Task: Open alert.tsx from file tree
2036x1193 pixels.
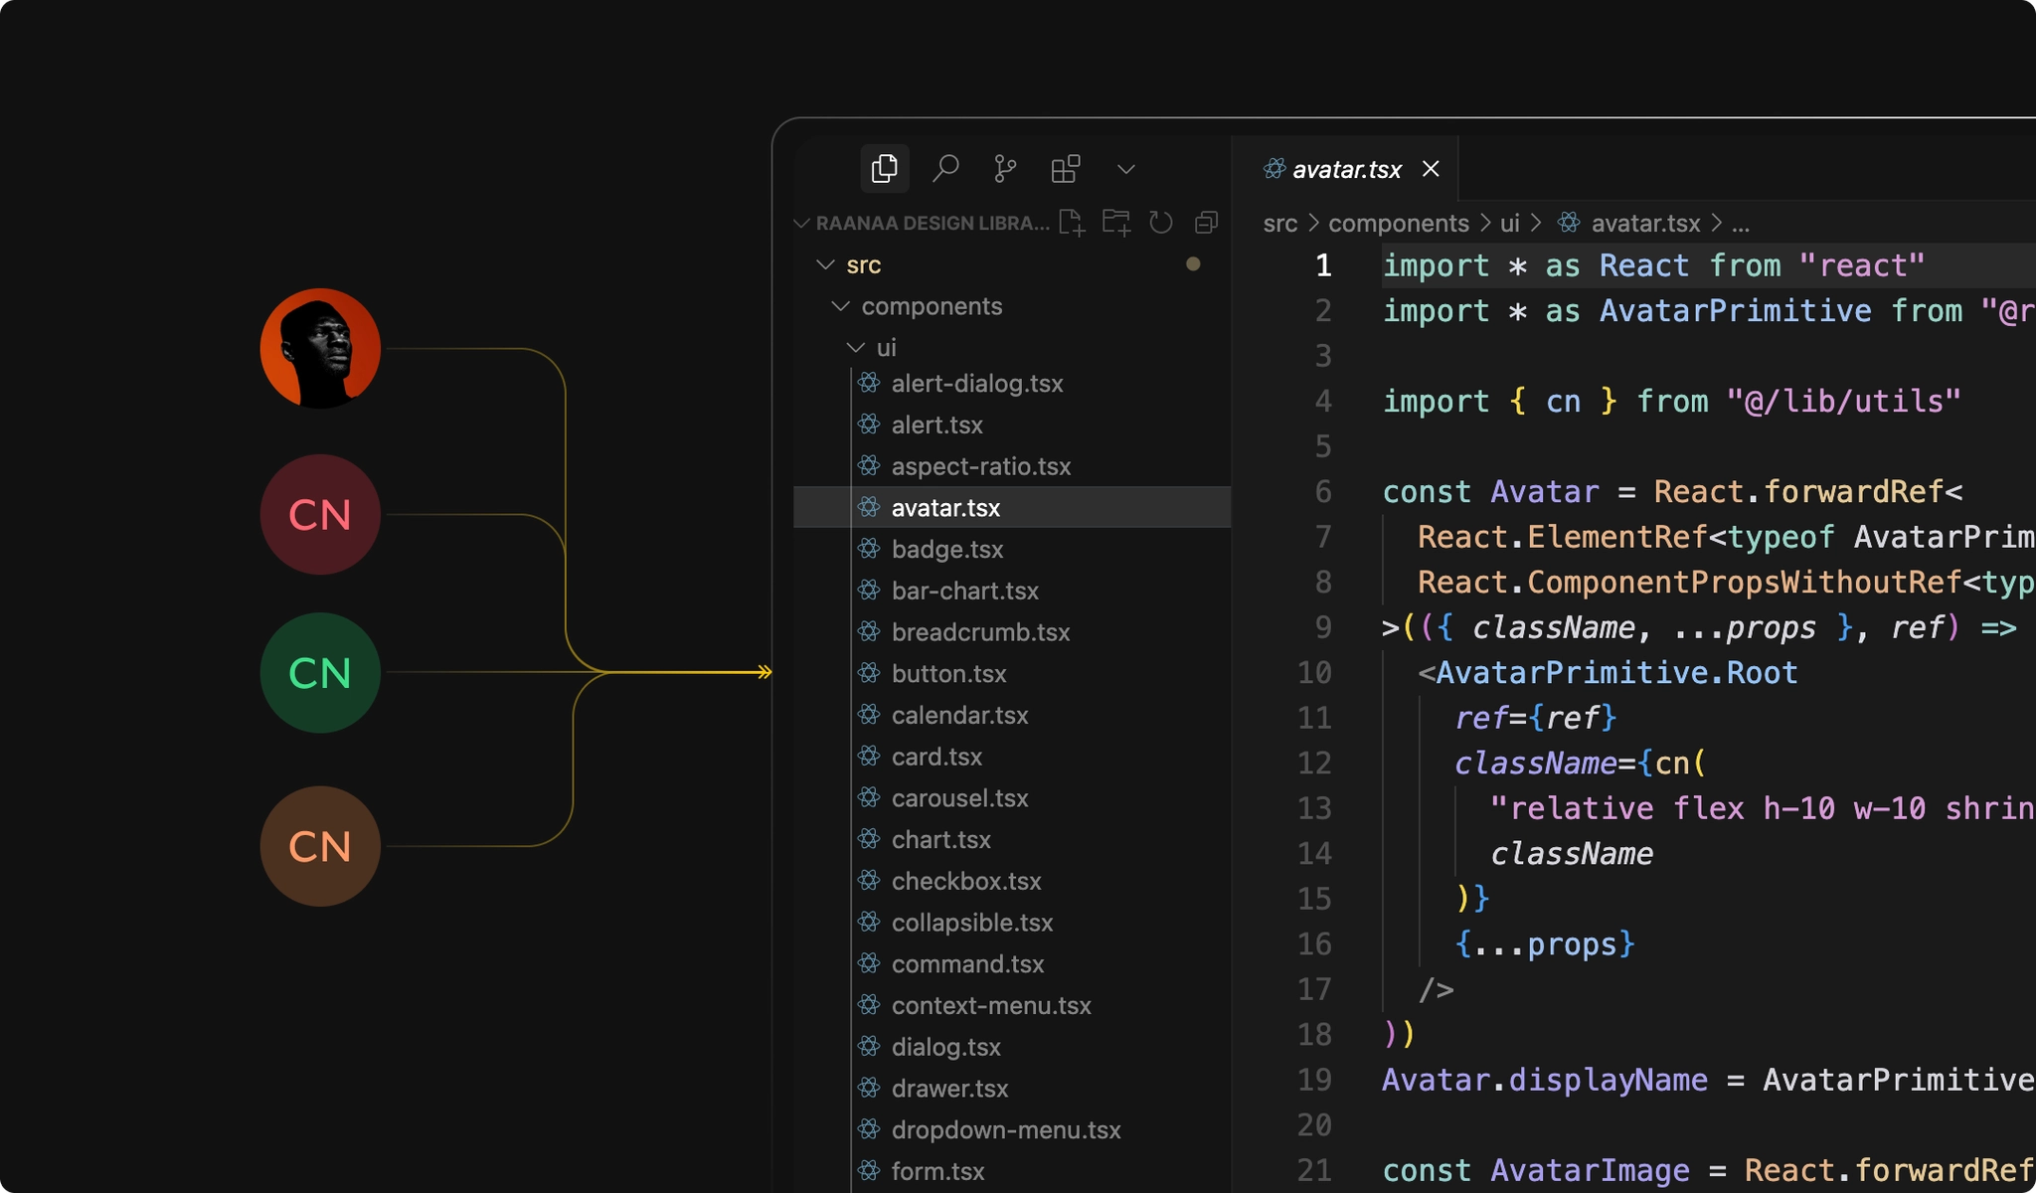Action: pos(936,426)
